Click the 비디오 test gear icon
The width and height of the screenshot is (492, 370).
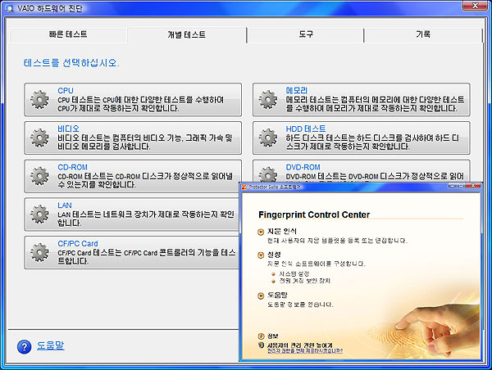[39, 138]
